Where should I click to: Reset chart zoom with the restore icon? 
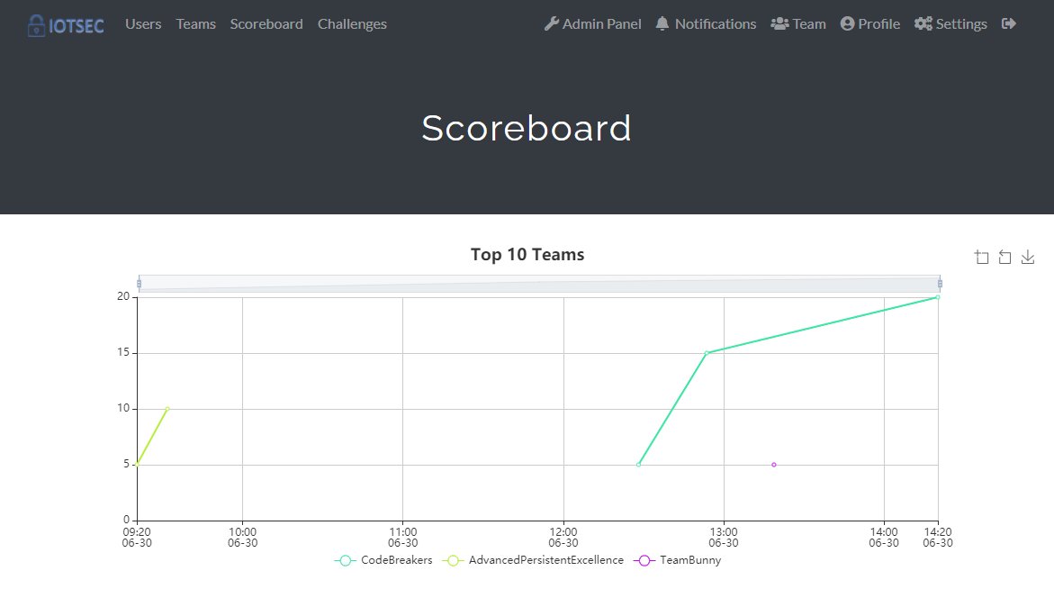[x=1004, y=257]
